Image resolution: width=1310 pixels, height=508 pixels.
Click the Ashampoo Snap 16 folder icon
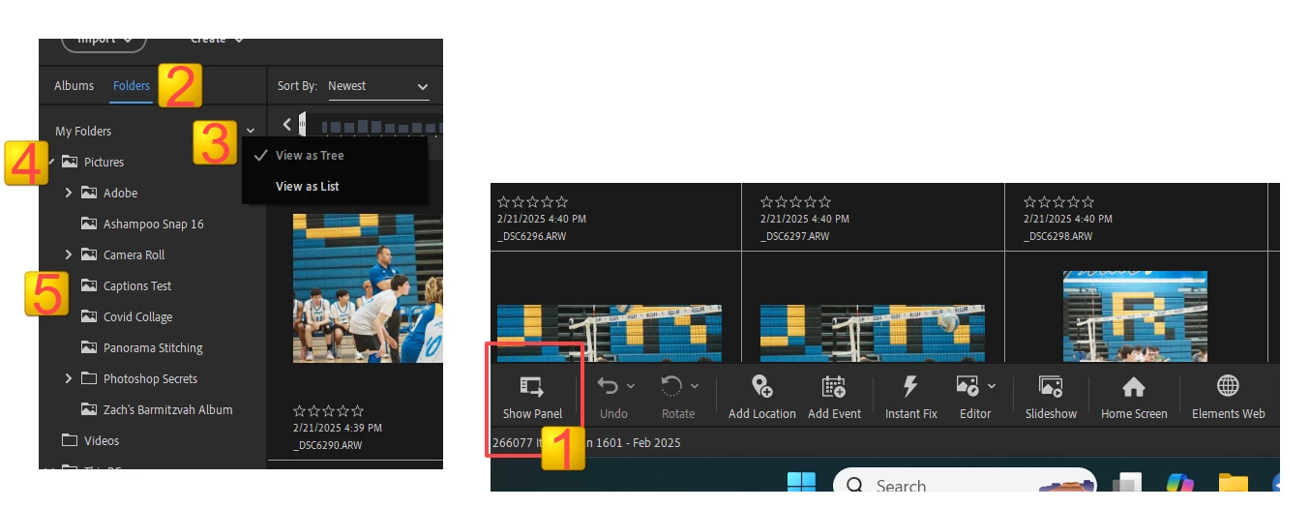click(89, 224)
